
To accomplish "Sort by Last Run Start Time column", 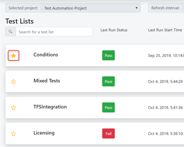I will pyautogui.click(x=165, y=30).
